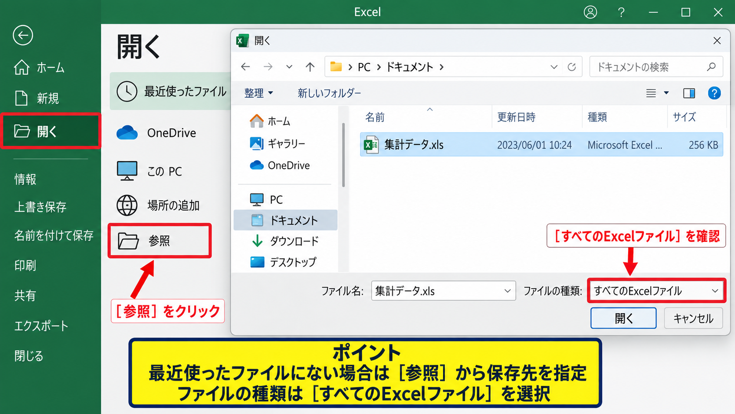
Task: Select ドキュメント in the navigation pane
Action: coord(286,220)
